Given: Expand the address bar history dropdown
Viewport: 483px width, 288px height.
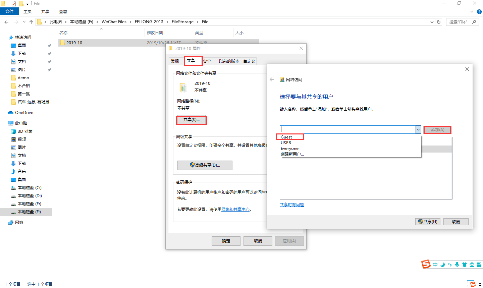Looking at the screenshot, I should tap(432, 21).
